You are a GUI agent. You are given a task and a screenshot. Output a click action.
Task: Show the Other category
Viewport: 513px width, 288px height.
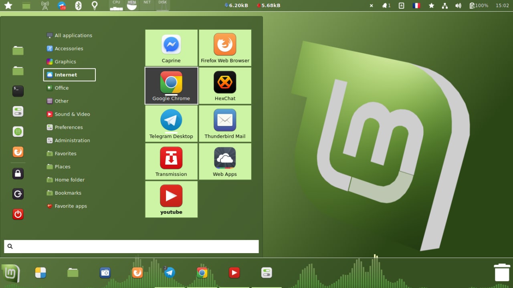(x=69, y=101)
